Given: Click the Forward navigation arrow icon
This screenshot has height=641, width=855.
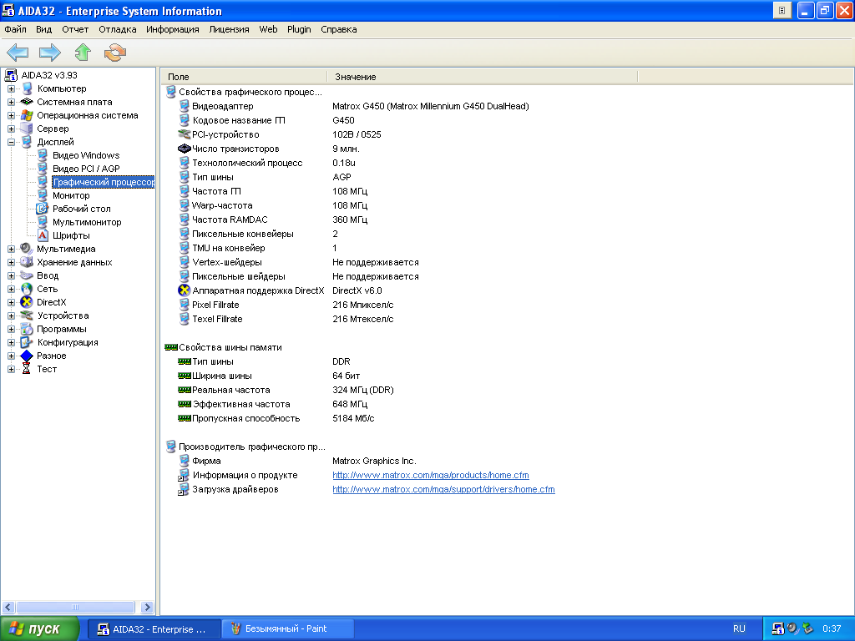Looking at the screenshot, I should (50, 53).
